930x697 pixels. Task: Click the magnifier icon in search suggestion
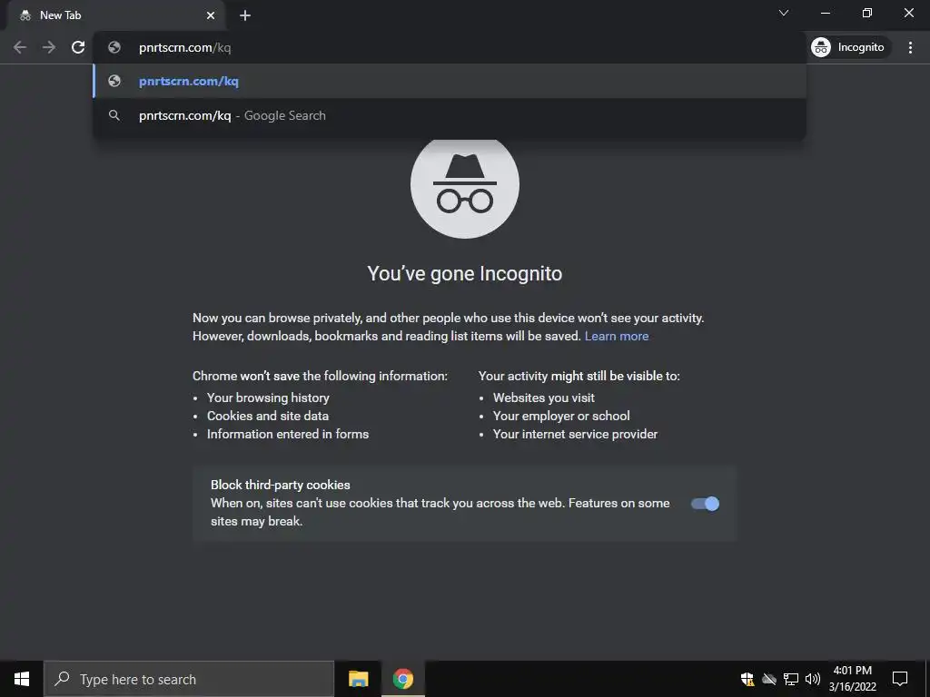click(114, 115)
